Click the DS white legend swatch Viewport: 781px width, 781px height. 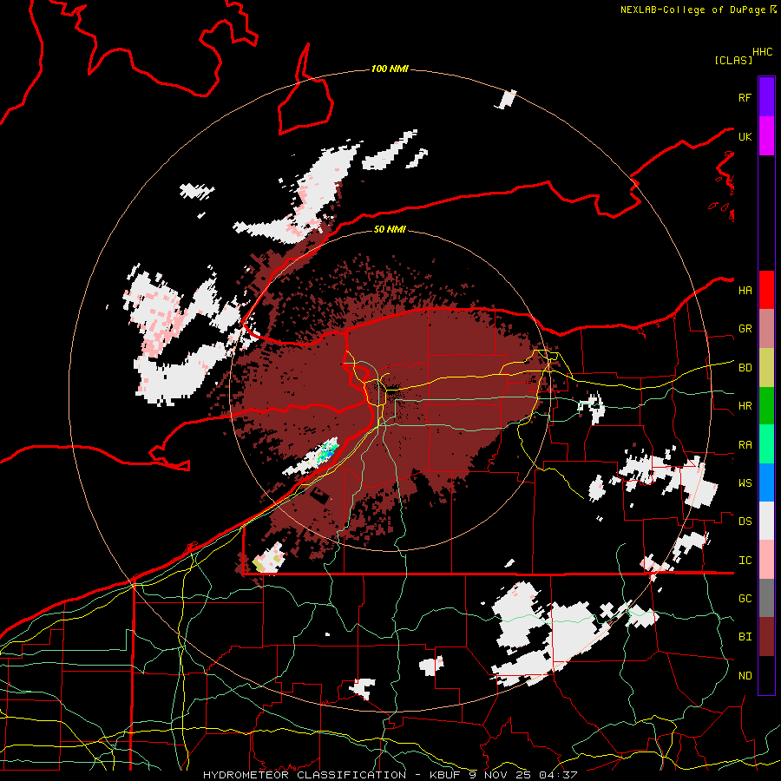766,521
